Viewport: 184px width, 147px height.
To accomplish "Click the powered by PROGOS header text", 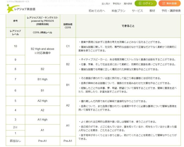I will pyautogui.click(x=43, y=21).
